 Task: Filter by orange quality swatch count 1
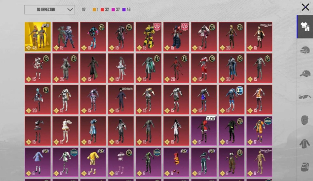pyautogui.click(x=95, y=9)
